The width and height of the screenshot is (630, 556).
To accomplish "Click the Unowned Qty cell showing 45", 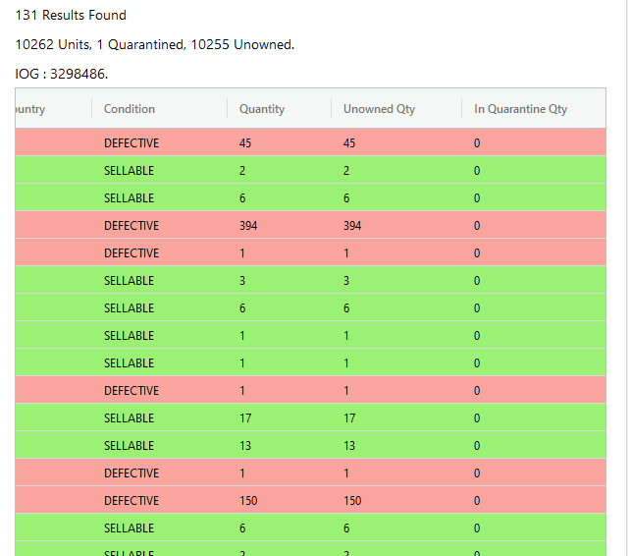I will 349,142.
